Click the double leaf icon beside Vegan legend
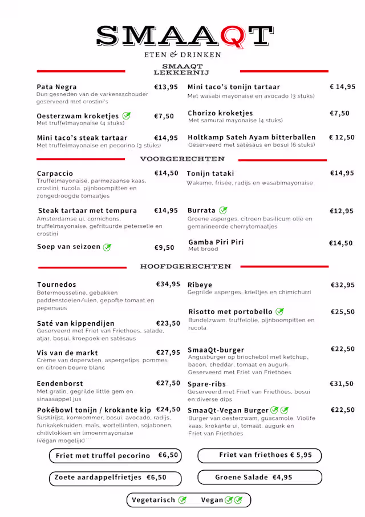 click(233, 500)
